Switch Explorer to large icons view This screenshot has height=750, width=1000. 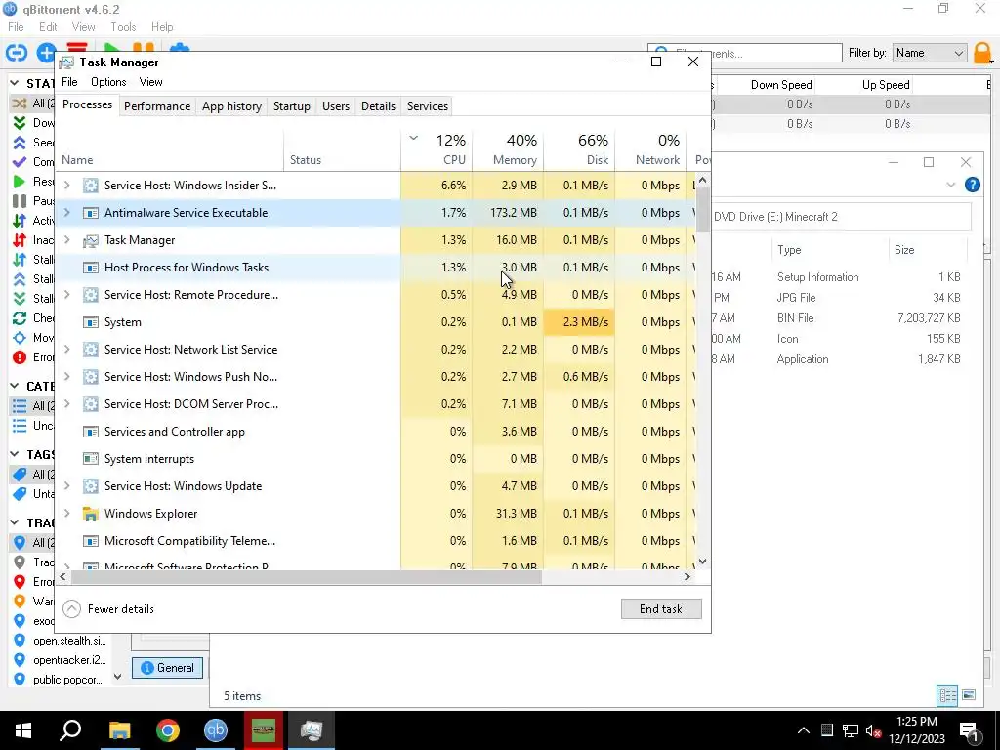tap(968, 695)
